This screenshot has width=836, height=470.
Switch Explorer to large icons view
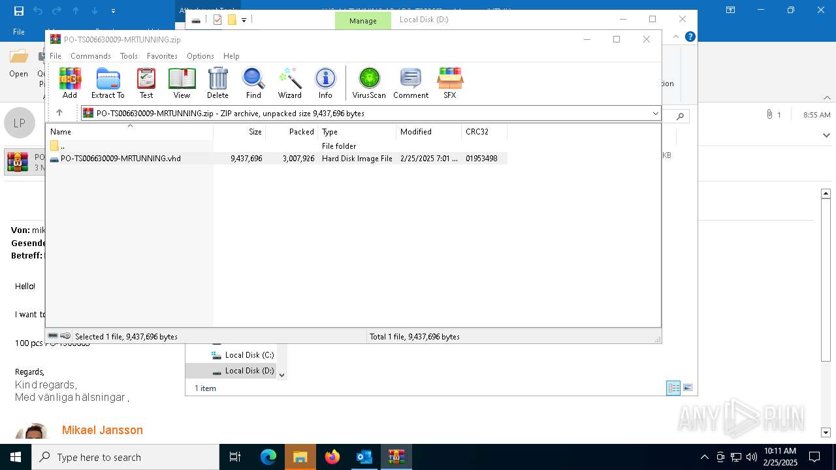pos(687,388)
